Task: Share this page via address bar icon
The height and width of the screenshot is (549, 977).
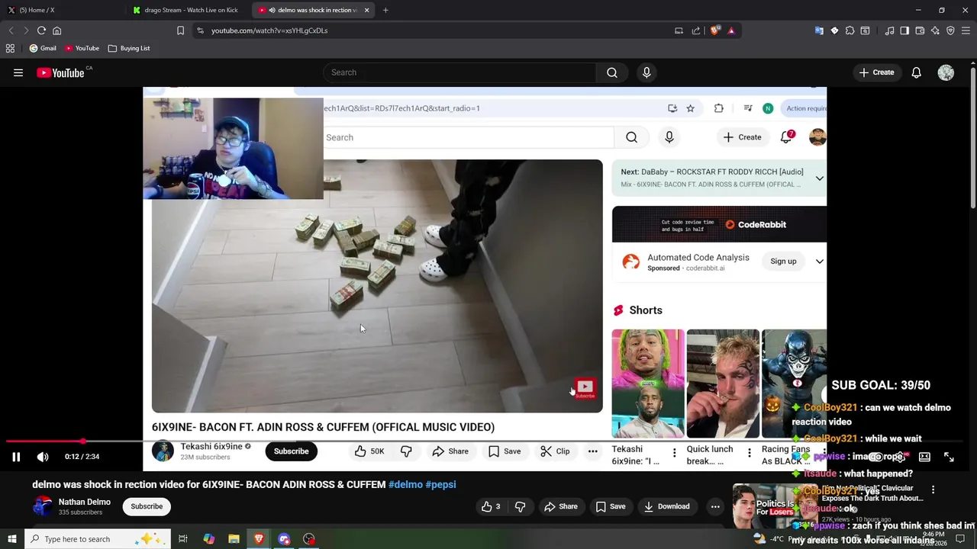Action: (x=696, y=30)
